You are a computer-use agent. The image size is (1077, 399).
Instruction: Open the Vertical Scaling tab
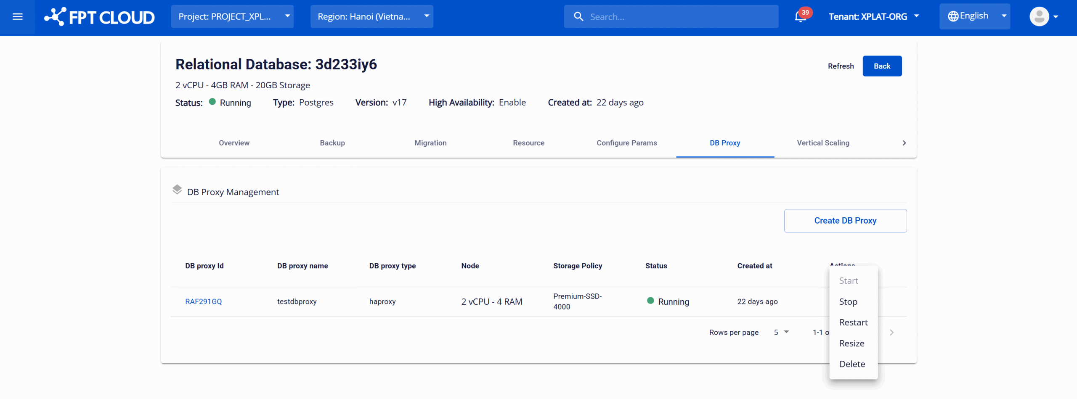pos(822,143)
